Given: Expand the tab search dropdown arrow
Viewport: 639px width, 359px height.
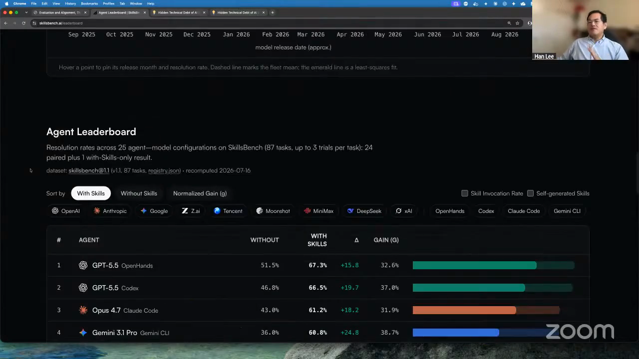Looking at the screenshot, I should (x=26, y=12).
